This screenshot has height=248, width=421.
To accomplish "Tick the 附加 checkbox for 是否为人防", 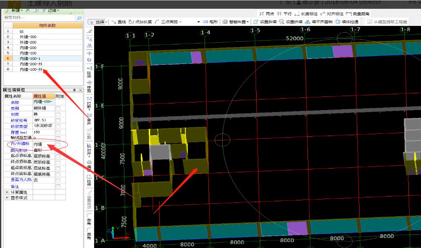I will click(x=58, y=180).
